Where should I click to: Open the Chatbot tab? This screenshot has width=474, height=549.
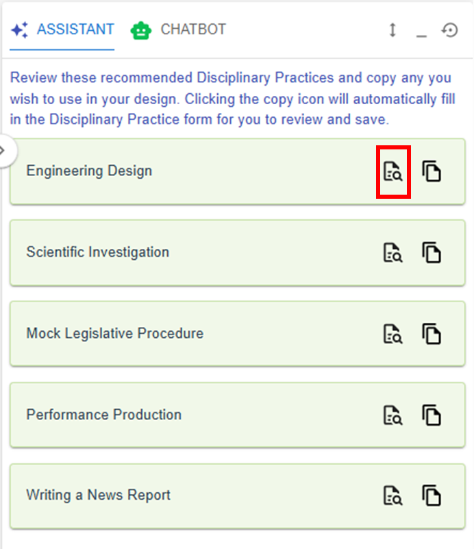click(x=179, y=30)
